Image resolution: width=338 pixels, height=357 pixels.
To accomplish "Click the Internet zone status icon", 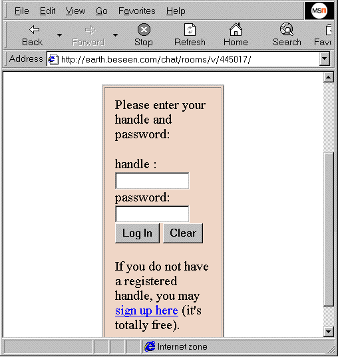I will [150, 346].
